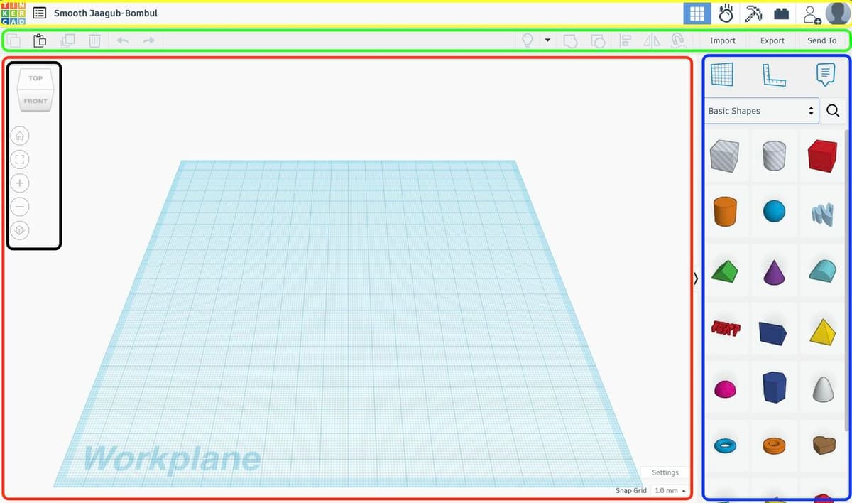852x503 pixels.
Task: Pick the orange Cylinder shape
Action: pos(725,211)
